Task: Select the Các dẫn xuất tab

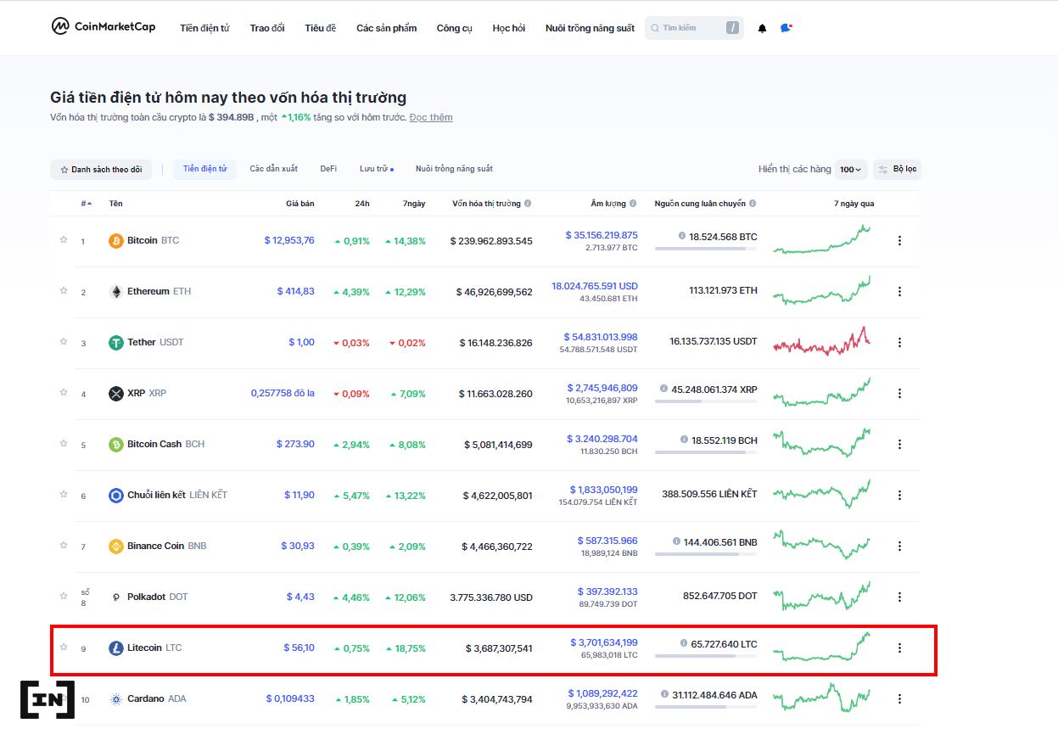Action: [273, 169]
